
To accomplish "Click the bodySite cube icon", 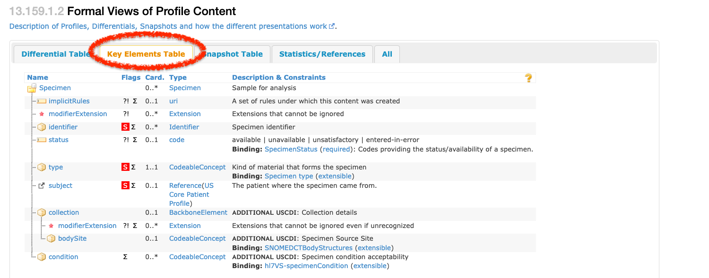I will tap(51, 239).
